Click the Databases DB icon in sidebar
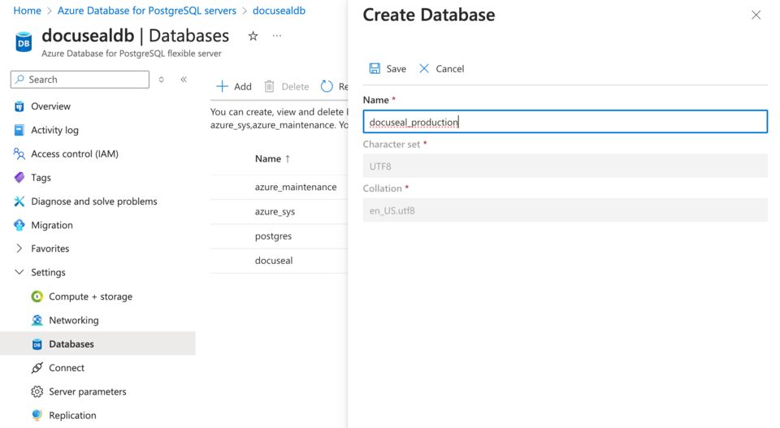The height and width of the screenshot is (428, 780). click(37, 344)
